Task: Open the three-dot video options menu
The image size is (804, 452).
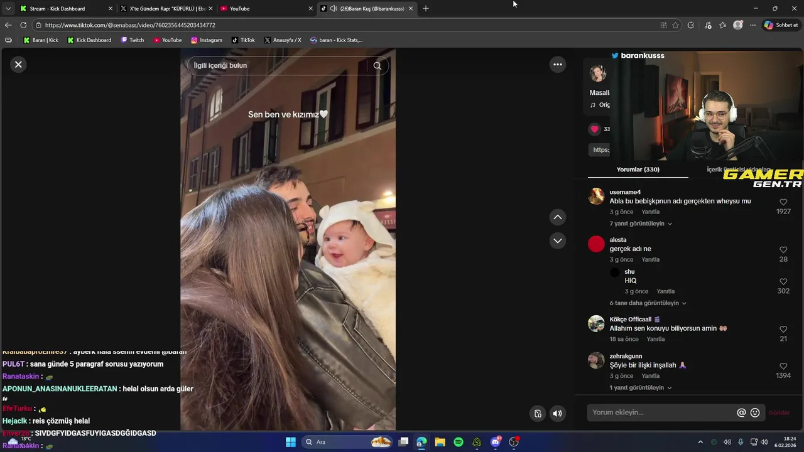Action: [x=557, y=64]
